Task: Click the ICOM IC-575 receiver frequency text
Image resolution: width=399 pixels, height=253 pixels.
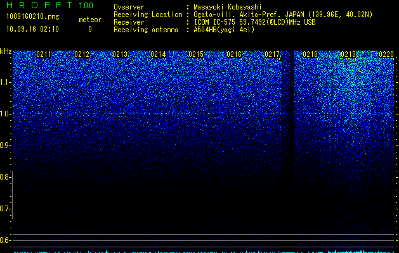Action: [x=254, y=22]
